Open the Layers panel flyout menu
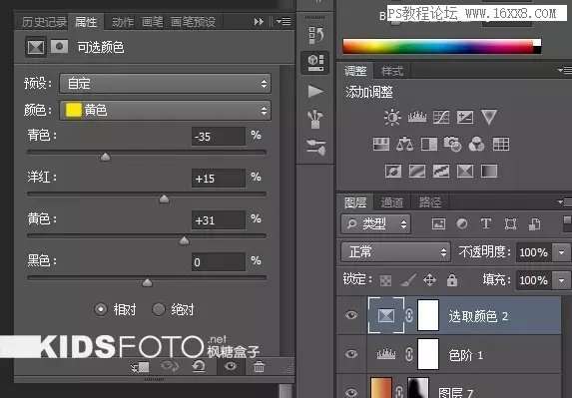The height and width of the screenshot is (398, 572). pyautogui.click(x=565, y=201)
